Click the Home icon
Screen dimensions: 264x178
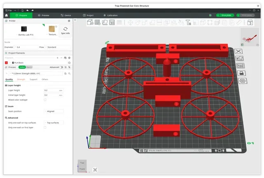coord(7,15)
